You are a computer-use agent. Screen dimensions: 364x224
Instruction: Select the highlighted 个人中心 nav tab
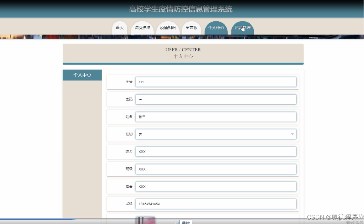[x=216, y=27]
